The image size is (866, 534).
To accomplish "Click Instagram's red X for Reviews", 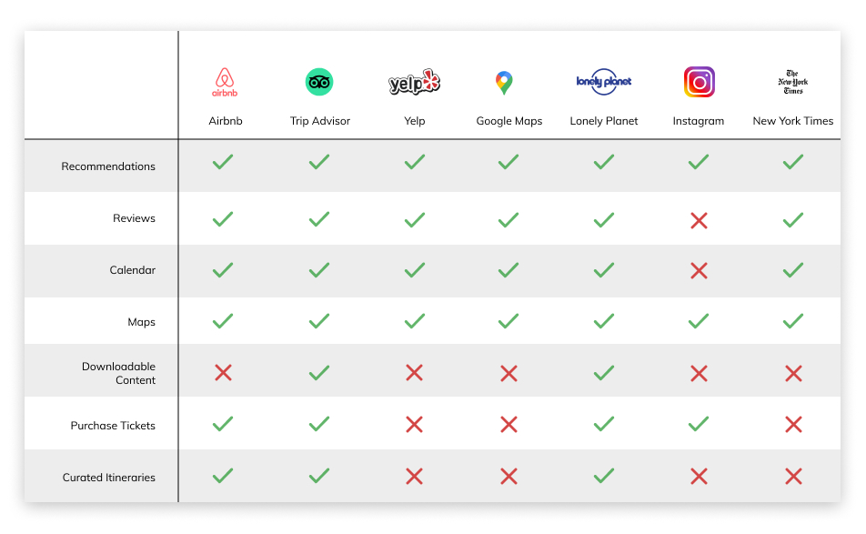I will pyautogui.click(x=699, y=221).
